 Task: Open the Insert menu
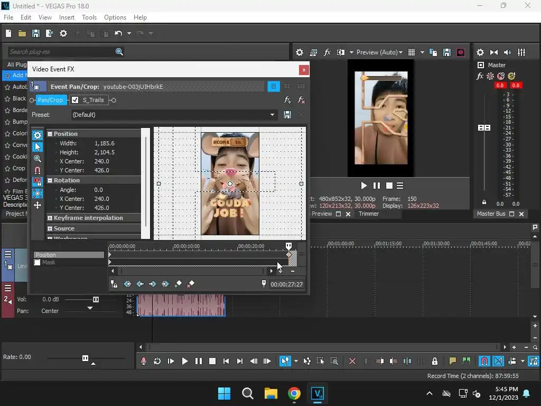[67, 17]
